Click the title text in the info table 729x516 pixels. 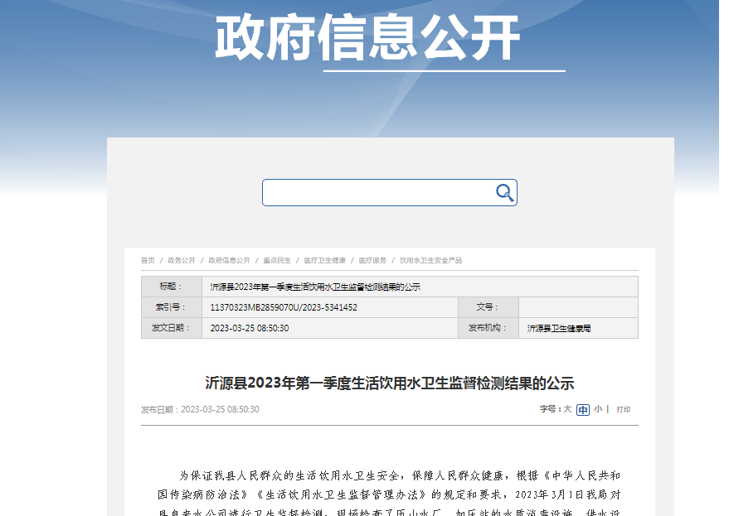pos(315,287)
